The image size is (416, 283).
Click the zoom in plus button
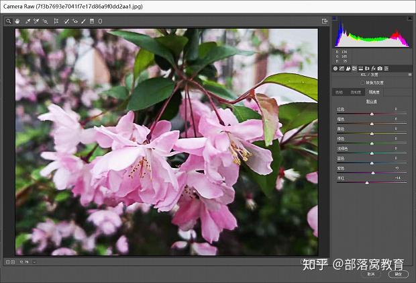(13, 262)
